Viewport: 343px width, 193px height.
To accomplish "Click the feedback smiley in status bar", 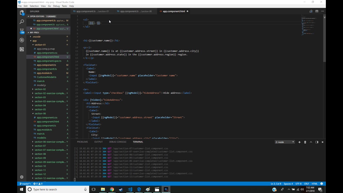I will point(322,184).
